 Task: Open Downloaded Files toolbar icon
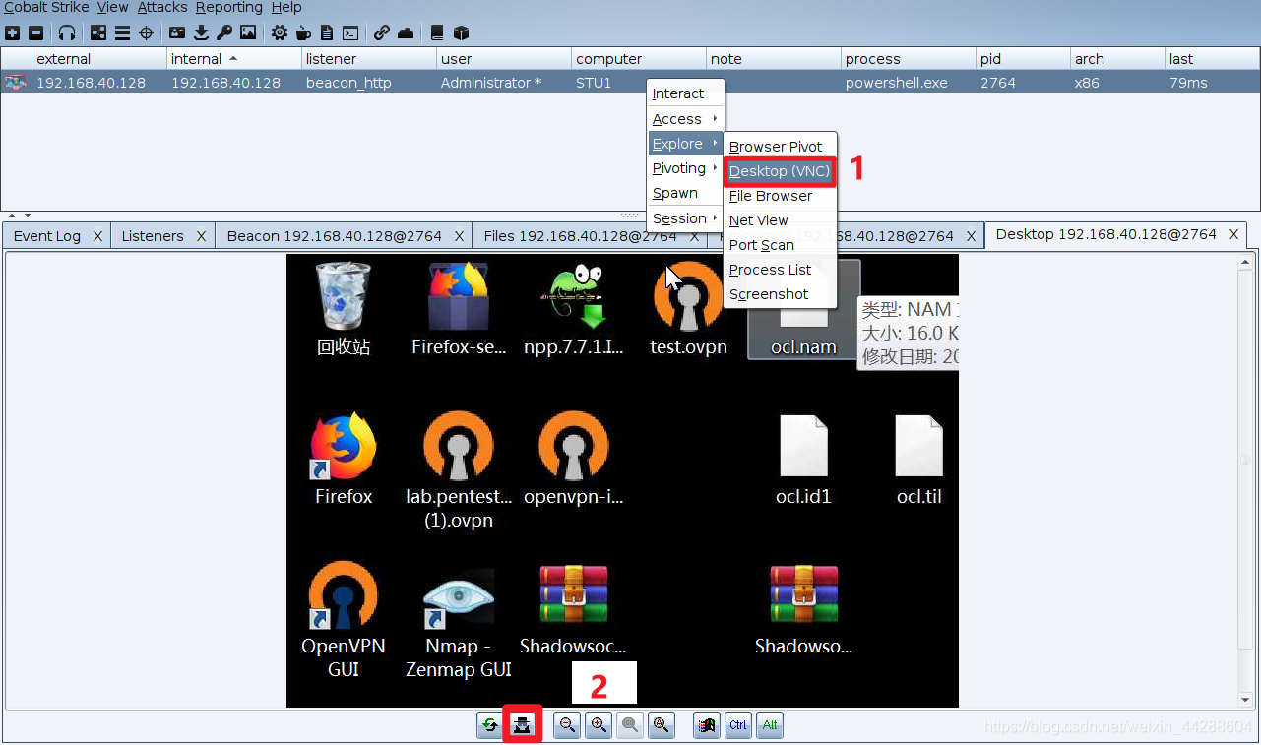[x=201, y=32]
